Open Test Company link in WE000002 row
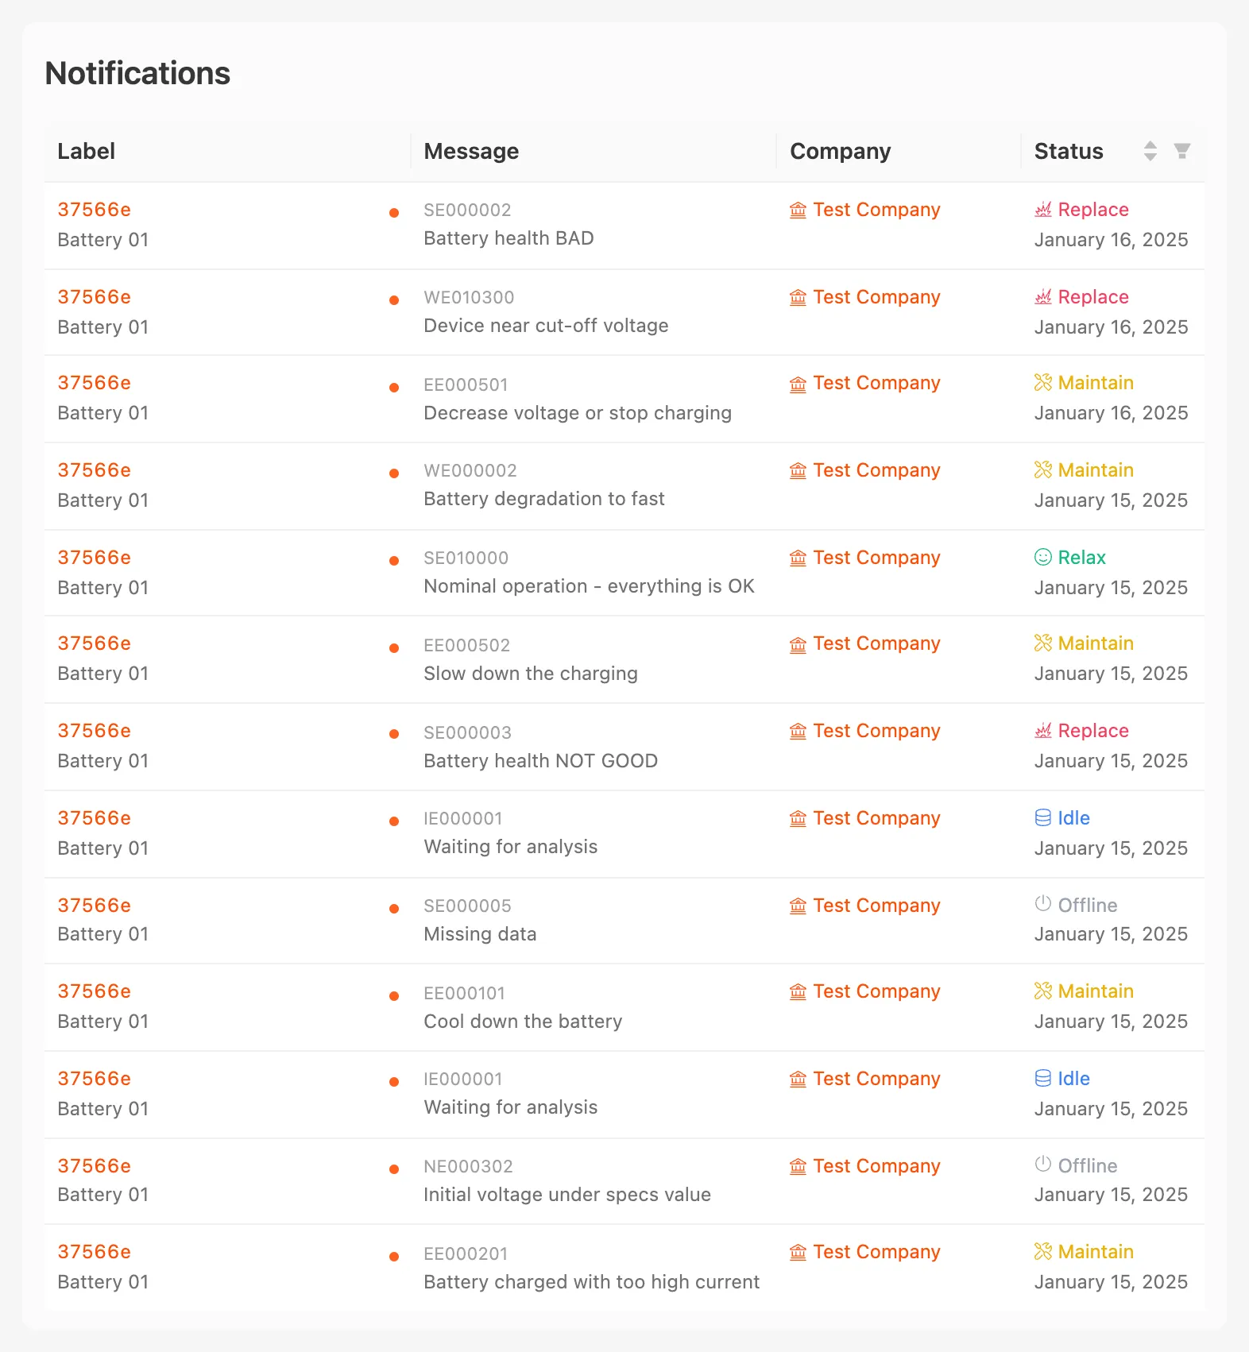The height and width of the screenshot is (1352, 1249). pos(876,470)
